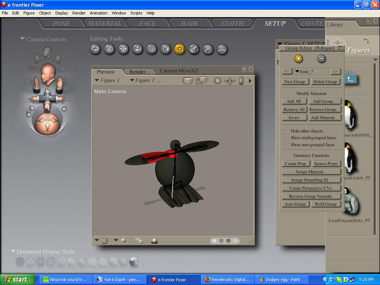Image resolution: width=380 pixels, height=285 pixels.
Task: Click the Delete Group button
Action: click(325, 82)
